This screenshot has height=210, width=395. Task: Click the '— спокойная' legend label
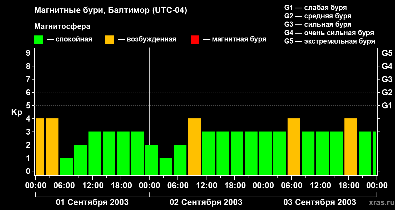coord(70,39)
